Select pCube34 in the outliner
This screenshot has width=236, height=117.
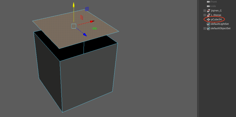click(x=216, y=19)
